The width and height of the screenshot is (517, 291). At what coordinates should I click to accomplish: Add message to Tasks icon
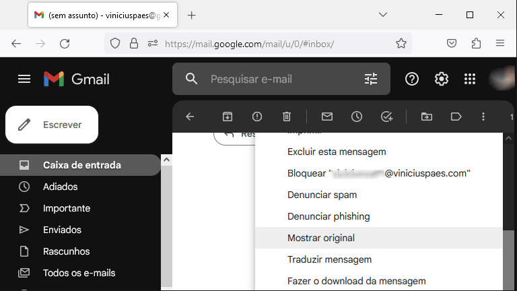click(x=386, y=117)
